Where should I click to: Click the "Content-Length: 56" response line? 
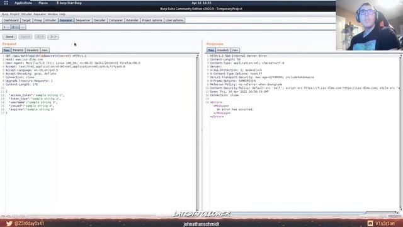coord(225,59)
